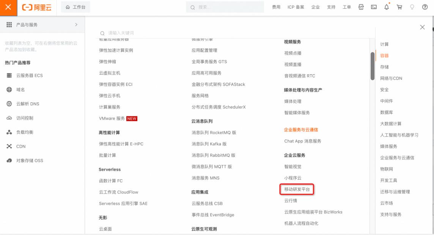Click the 对象存储 OSS cloud icon

point(9,161)
